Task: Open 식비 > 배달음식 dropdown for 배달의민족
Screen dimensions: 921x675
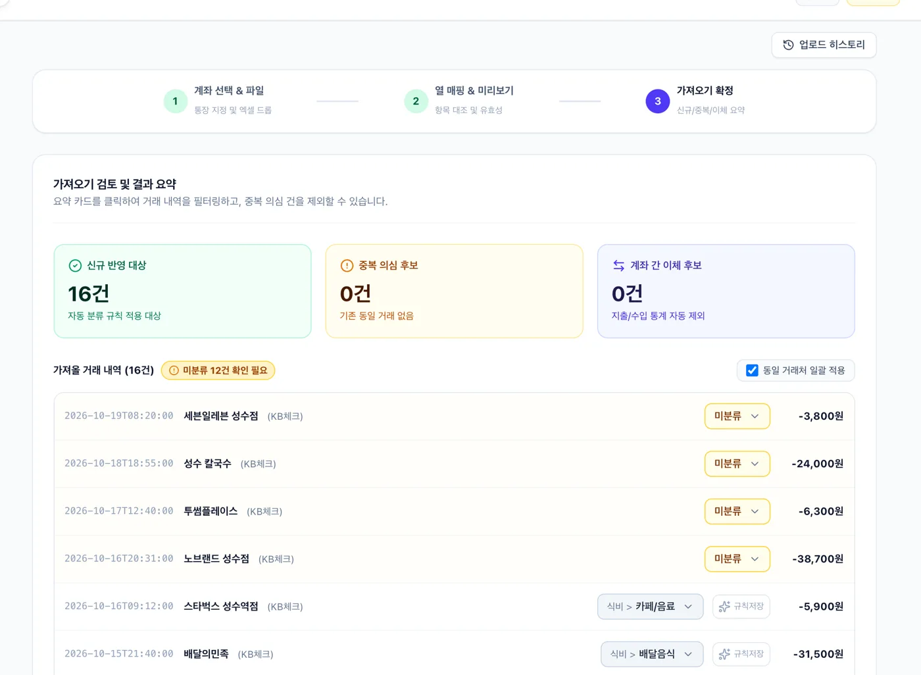Action: point(652,654)
